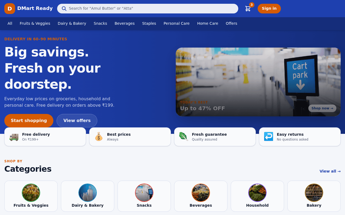The height and width of the screenshot is (215, 345).
Task: Click the Up to 47% OFF banner image
Action: [x=258, y=82]
